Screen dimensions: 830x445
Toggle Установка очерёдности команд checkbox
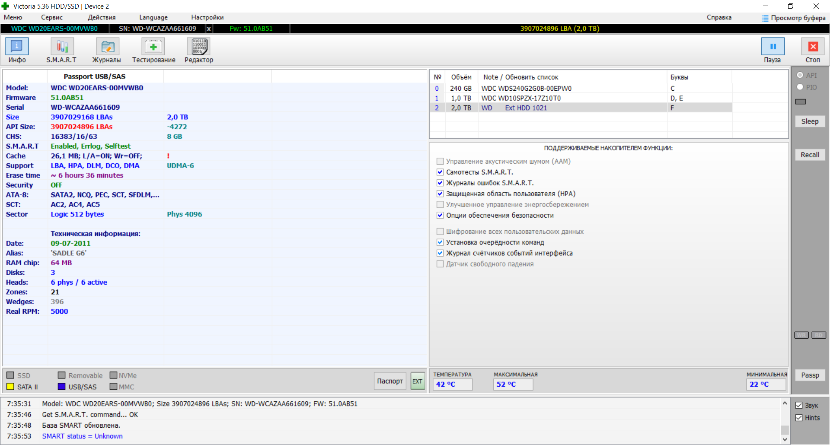pos(440,242)
